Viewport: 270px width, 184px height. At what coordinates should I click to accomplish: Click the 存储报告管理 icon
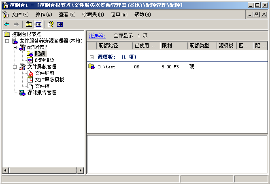point(22,93)
